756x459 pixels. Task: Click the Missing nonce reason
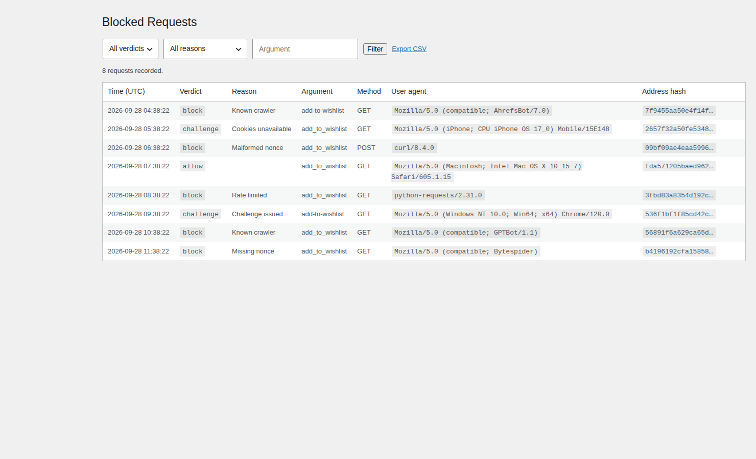tap(253, 251)
